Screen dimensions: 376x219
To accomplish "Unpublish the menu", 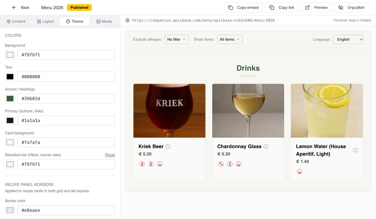I will pos(351,8).
